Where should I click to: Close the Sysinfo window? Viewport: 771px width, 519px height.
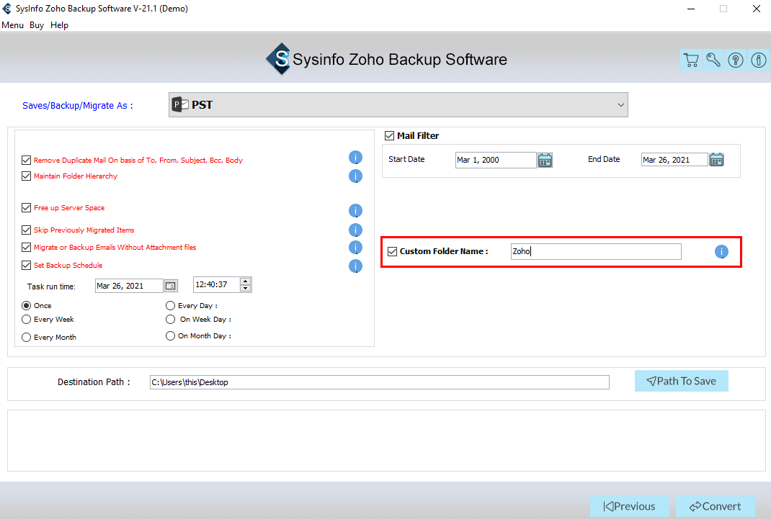point(757,9)
